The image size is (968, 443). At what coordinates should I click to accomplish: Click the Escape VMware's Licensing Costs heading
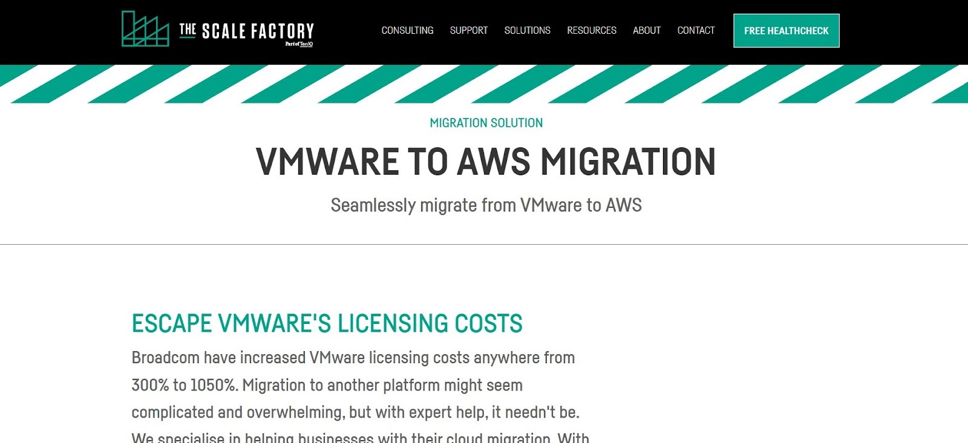point(327,323)
